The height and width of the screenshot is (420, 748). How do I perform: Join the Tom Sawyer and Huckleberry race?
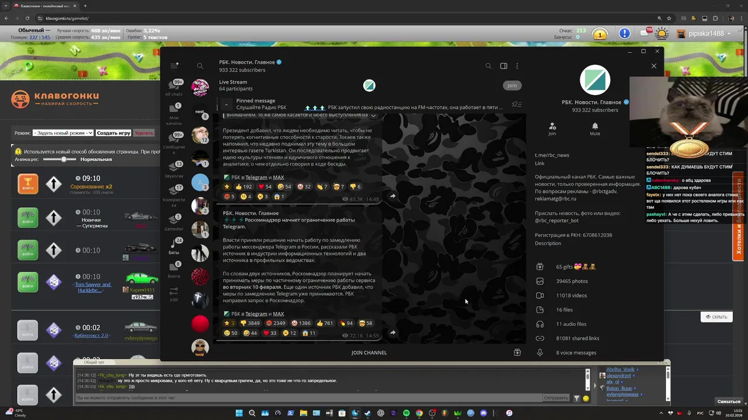(x=27, y=282)
